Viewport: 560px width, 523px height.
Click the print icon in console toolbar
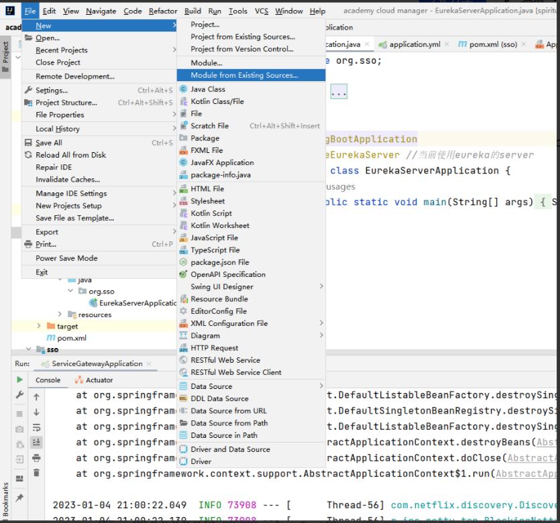pos(36,458)
